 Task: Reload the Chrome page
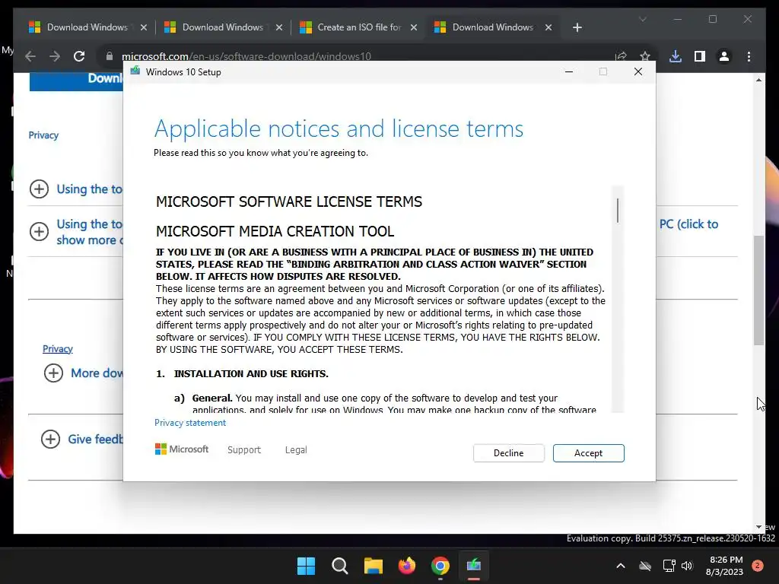pyautogui.click(x=79, y=56)
